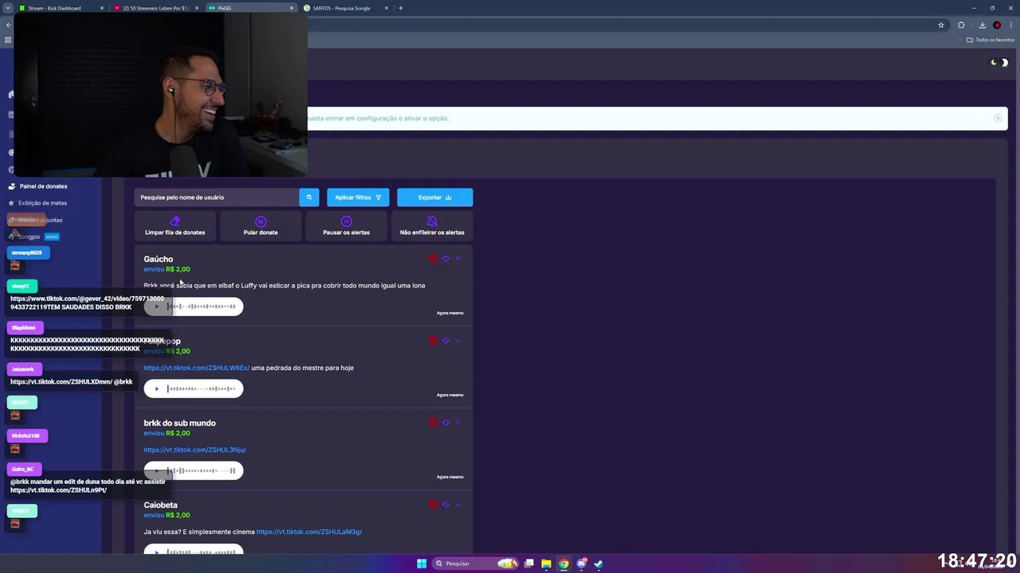Image resolution: width=1020 pixels, height=573 pixels.
Task: Click chat user Jotamvrk badge
Action: point(24,369)
